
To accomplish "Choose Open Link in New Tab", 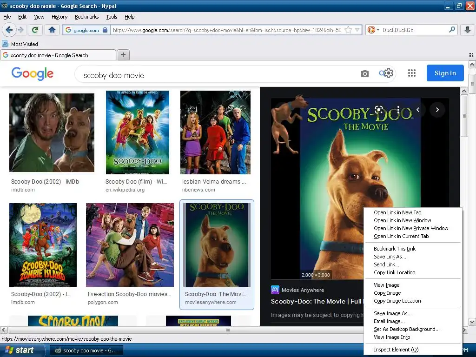I will click(x=397, y=212).
